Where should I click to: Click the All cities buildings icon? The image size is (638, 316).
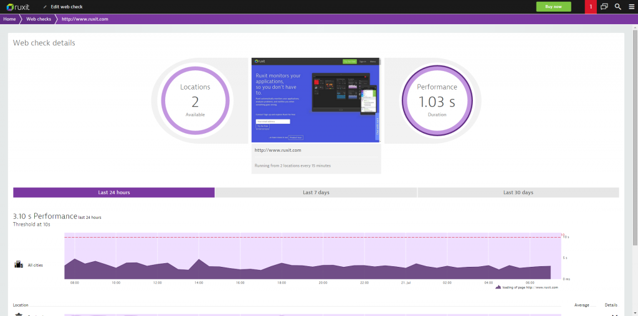tap(19, 264)
